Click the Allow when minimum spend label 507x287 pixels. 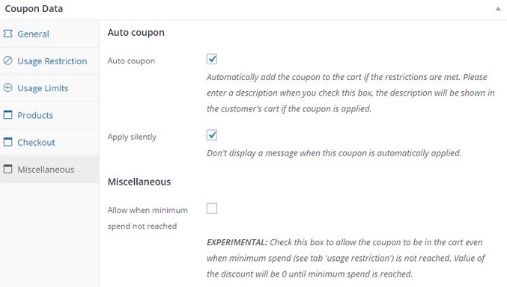(148, 218)
